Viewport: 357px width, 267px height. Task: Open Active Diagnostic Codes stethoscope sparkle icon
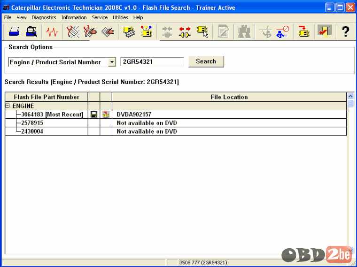click(73, 31)
